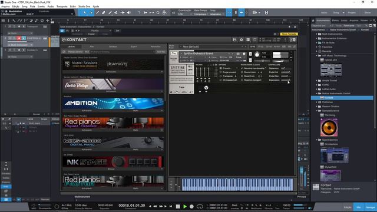Click the Spitfire snapshot camera icon

(x=238, y=54)
